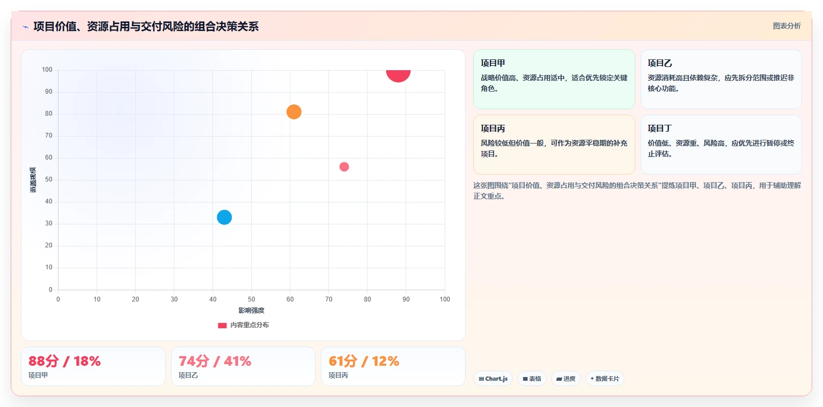Click the 项目甲 label under 88分
This screenshot has width=823, height=407.
coord(38,375)
